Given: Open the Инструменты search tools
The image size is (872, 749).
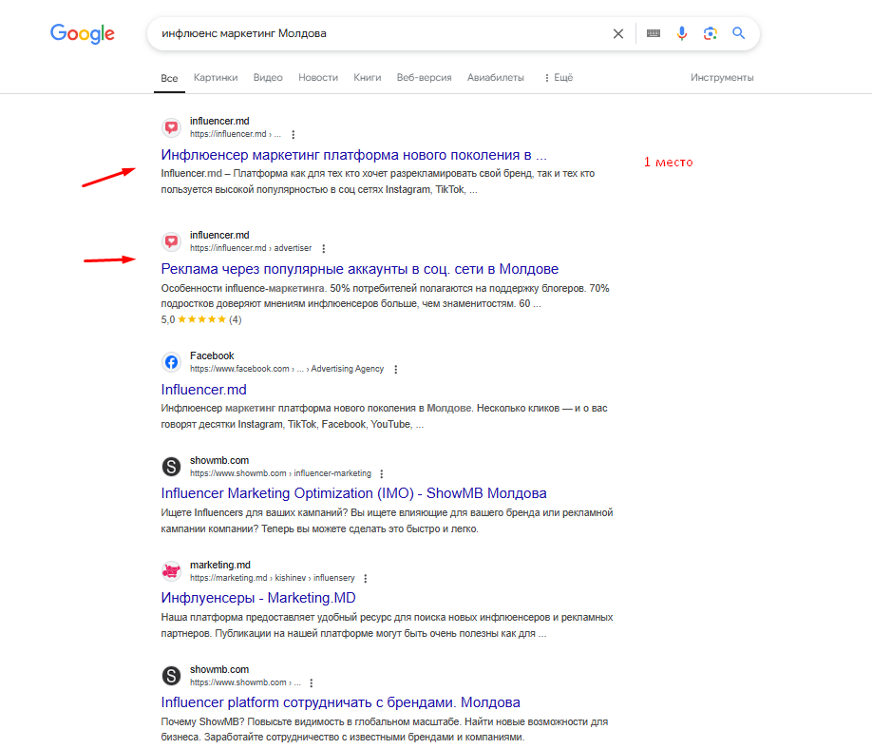Looking at the screenshot, I should tap(722, 78).
